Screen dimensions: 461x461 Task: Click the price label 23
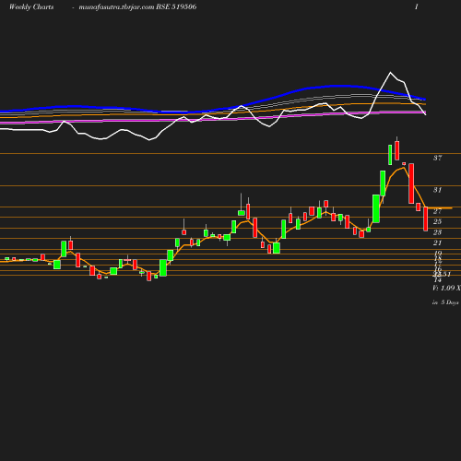437,232
